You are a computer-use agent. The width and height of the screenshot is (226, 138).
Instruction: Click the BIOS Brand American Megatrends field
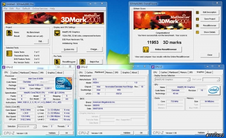point(119,102)
